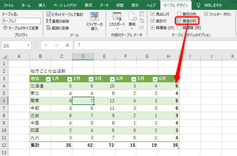Open the 4月 column filter dropdown
237x156 pixels.
[134, 79]
